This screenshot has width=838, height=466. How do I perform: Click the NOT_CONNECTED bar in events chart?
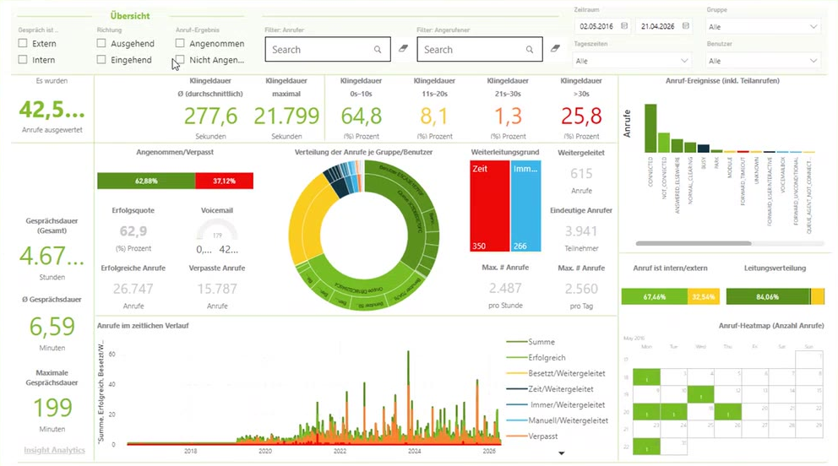point(664,143)
